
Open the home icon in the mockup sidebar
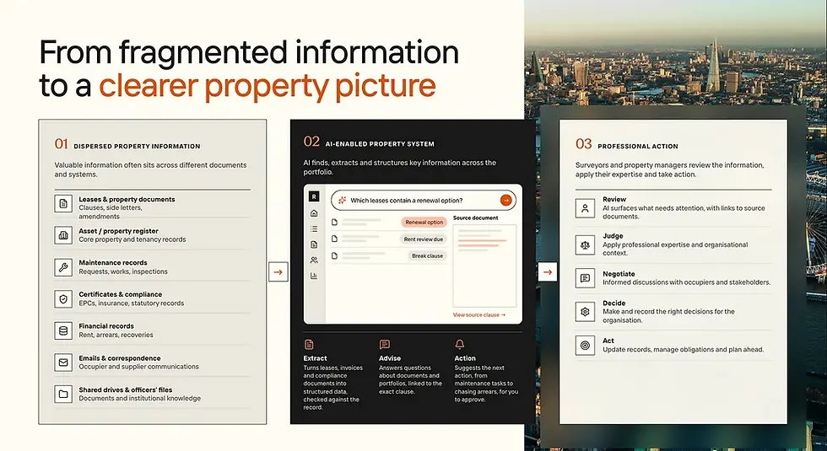point(314,213)
